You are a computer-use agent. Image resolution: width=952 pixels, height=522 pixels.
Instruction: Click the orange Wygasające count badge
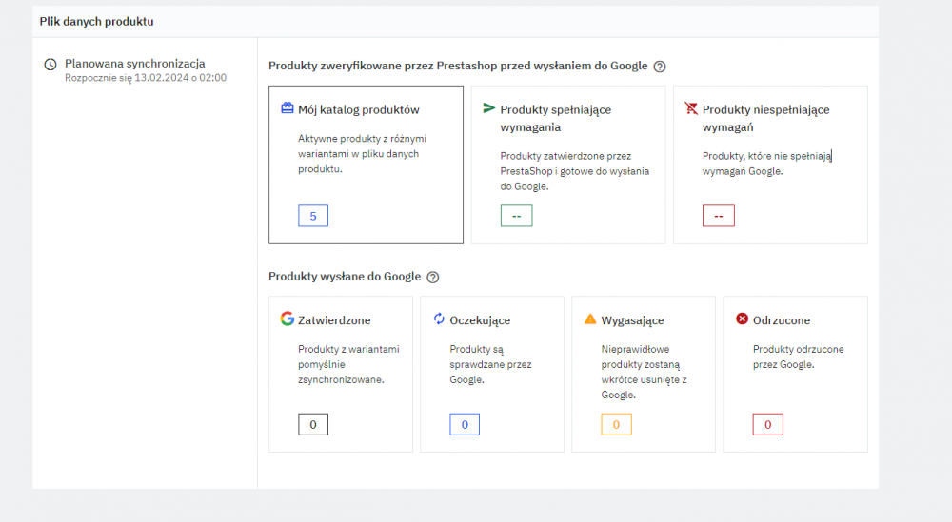616,424
